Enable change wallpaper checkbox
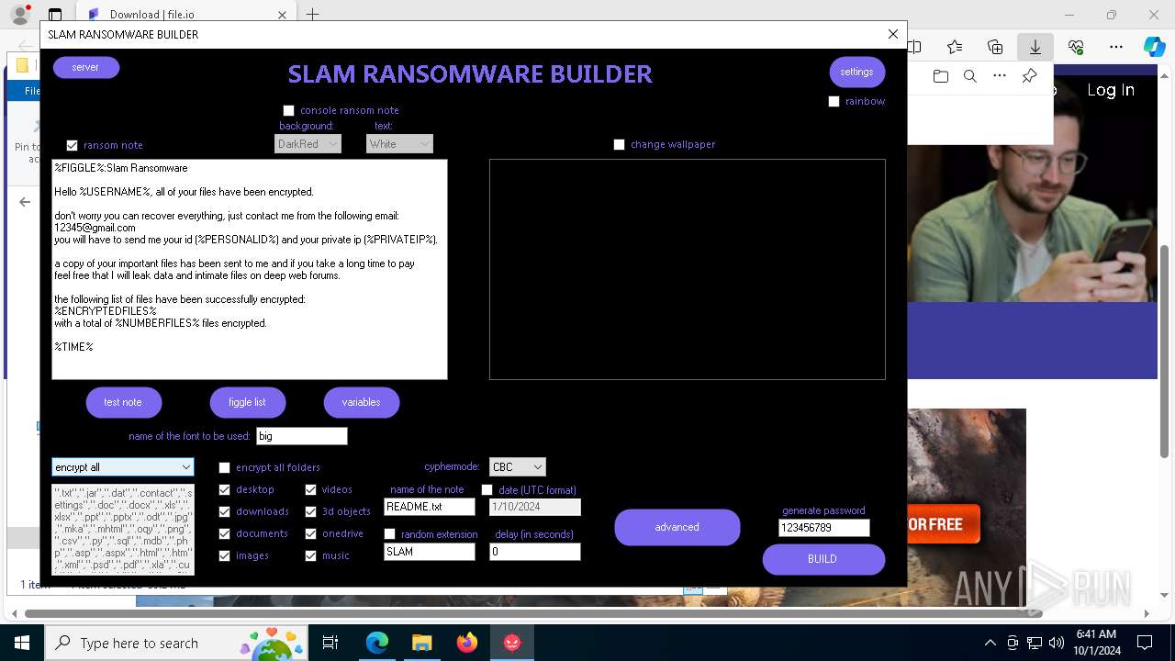This screenshot has height=661, width=1175. pos(619,145)
